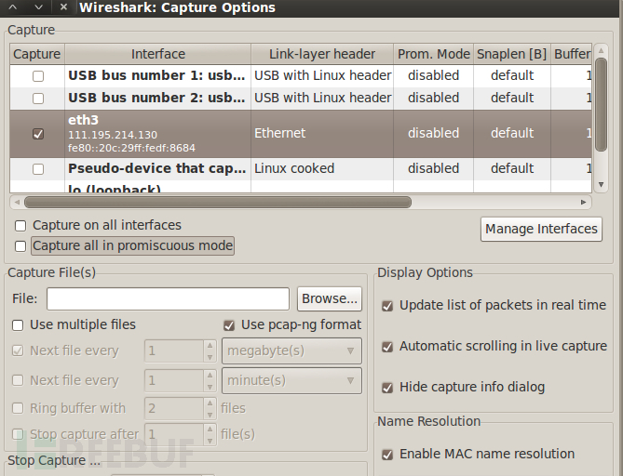Click the Ring buffer files spinner arrows
Viewport: 623px width, 476px height.
tap(209, 408)
